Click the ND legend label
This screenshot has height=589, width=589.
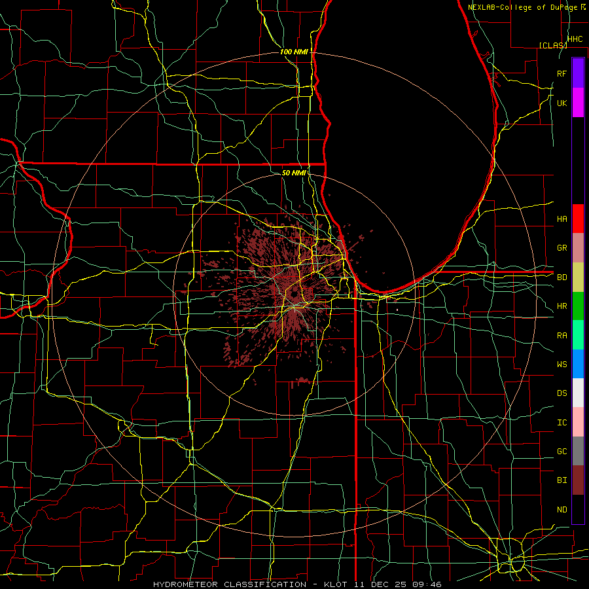click(562, 510)
